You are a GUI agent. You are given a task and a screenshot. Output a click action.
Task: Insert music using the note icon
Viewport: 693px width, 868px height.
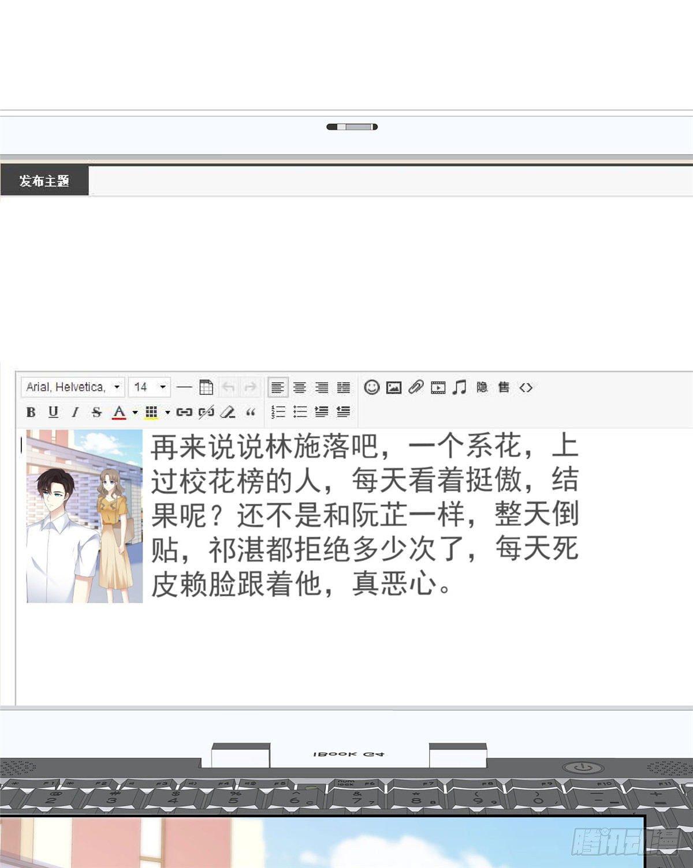click(460, 387)
